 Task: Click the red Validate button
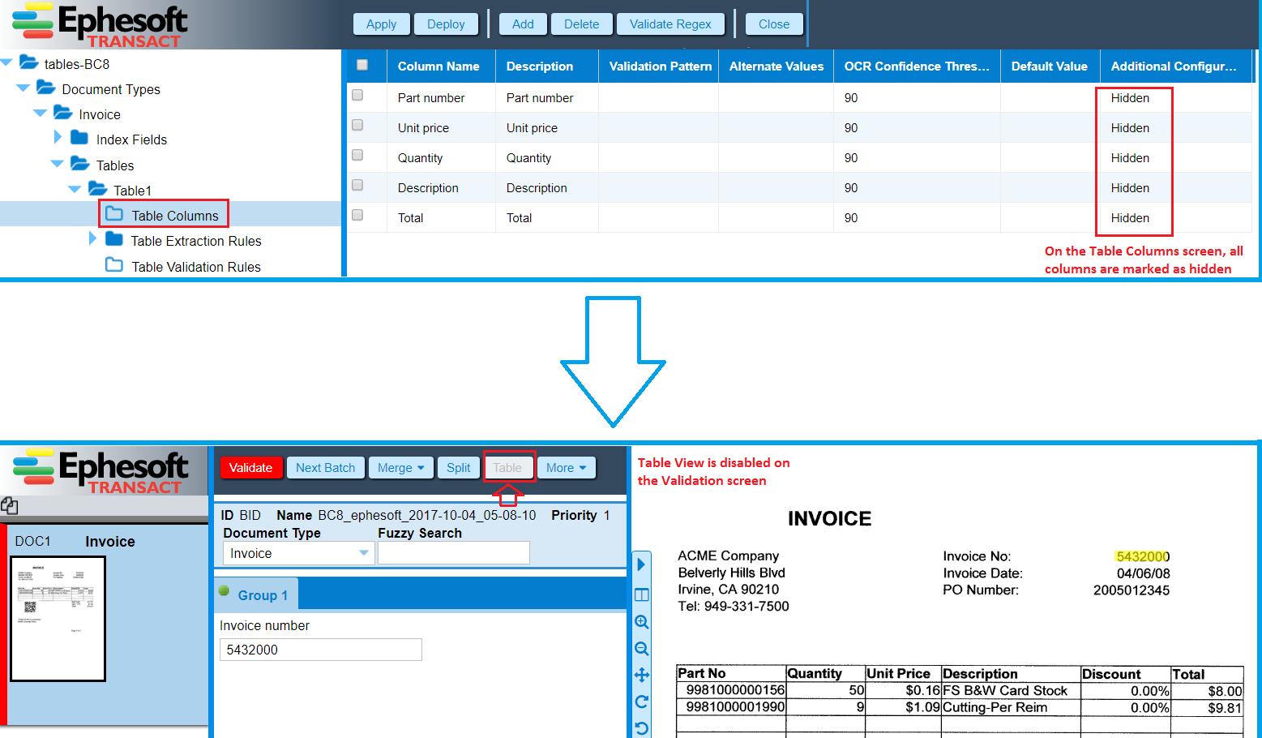click(250, 467)
